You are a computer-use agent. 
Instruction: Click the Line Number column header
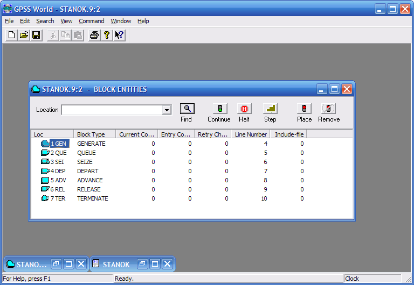click(x=251, y=134)
